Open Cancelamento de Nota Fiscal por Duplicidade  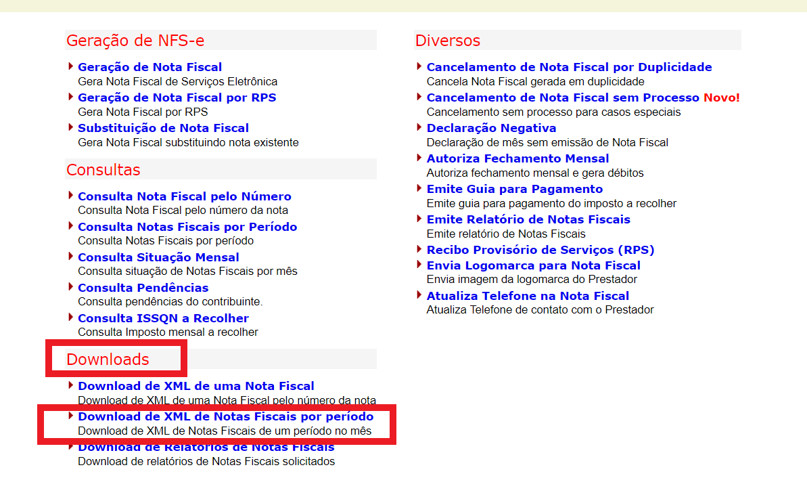pyautogui.click(x=569, y=67)
